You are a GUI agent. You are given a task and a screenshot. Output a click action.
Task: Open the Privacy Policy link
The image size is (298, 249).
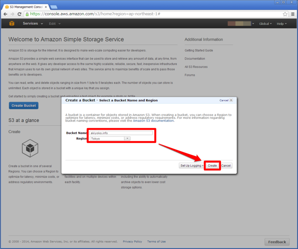(x=132, y=242)
